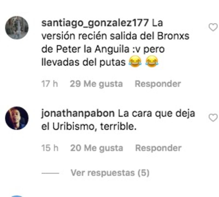The image size is (219, 197).
Task: View the 20 Me gusta likes list
Action: pos(97,148)
